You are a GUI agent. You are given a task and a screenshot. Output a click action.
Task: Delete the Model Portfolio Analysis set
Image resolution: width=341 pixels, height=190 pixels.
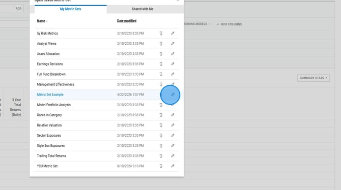[x=161, y=105]
